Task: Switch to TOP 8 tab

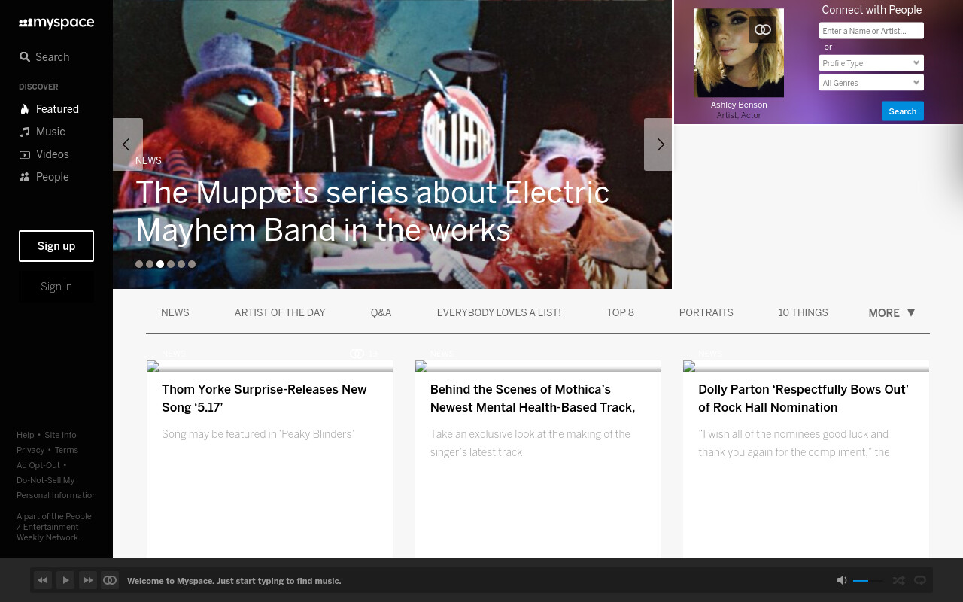Action: click(621, 313)
